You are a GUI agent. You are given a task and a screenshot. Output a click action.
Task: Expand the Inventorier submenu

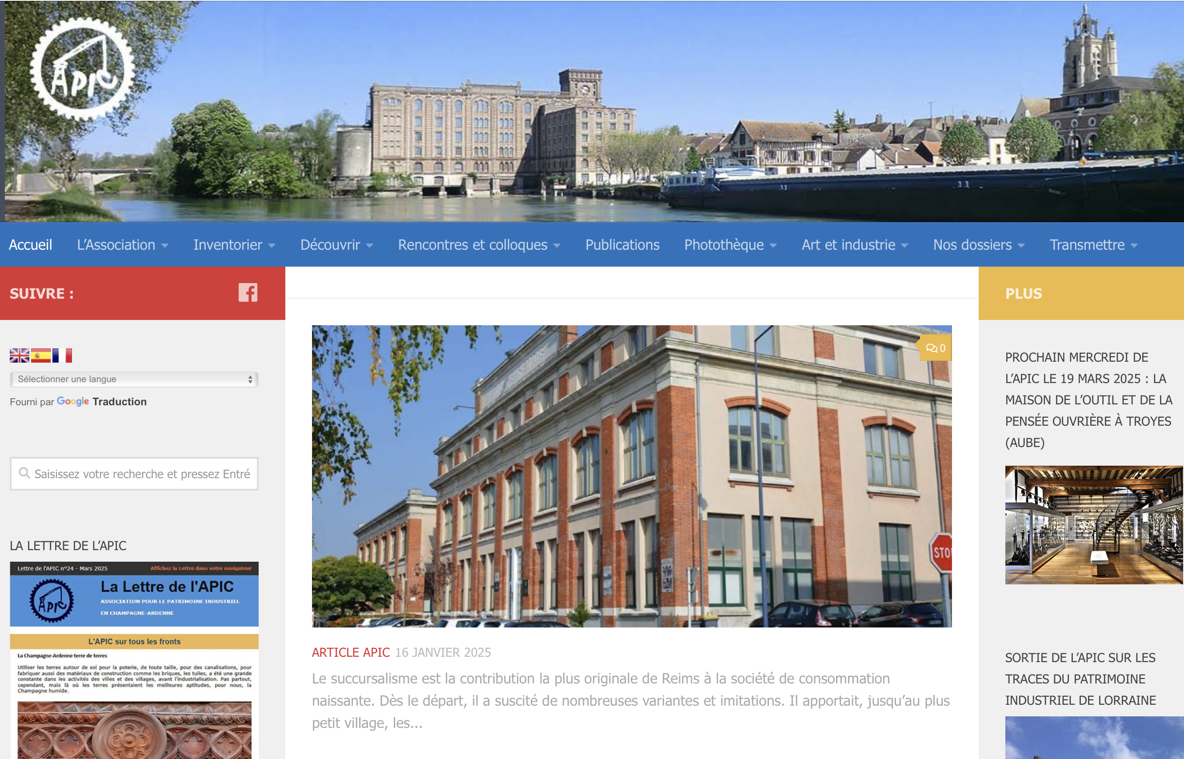click(234, 245)
